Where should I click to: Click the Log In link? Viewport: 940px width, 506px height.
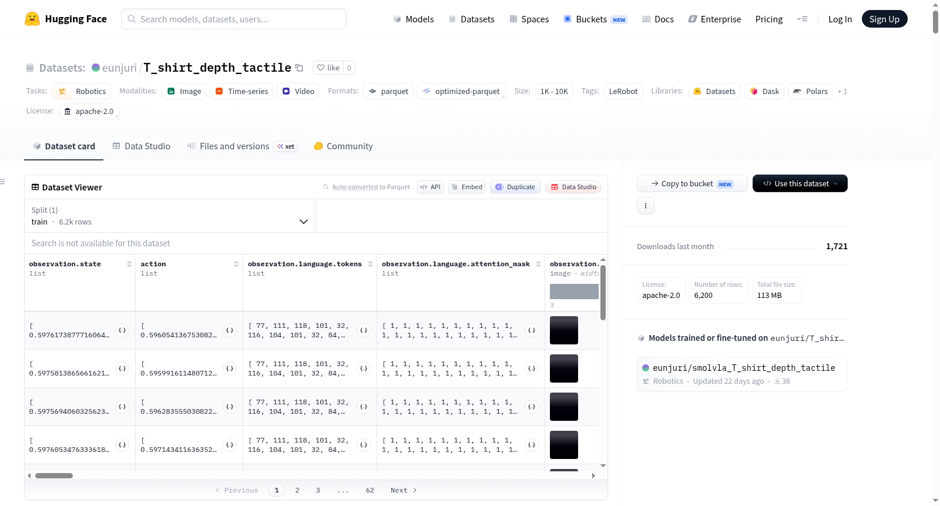point(840,19)
